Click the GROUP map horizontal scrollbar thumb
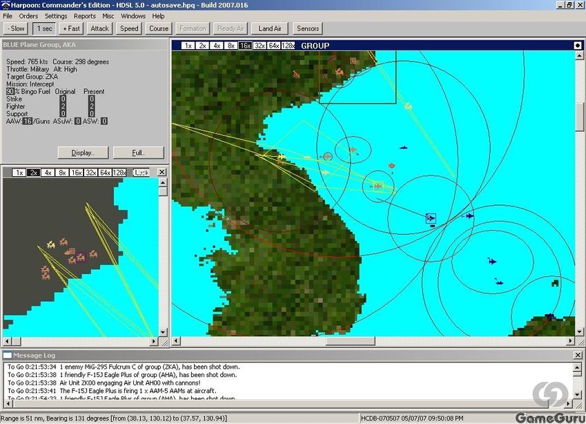The image size is (586, 424). (350, 341)
